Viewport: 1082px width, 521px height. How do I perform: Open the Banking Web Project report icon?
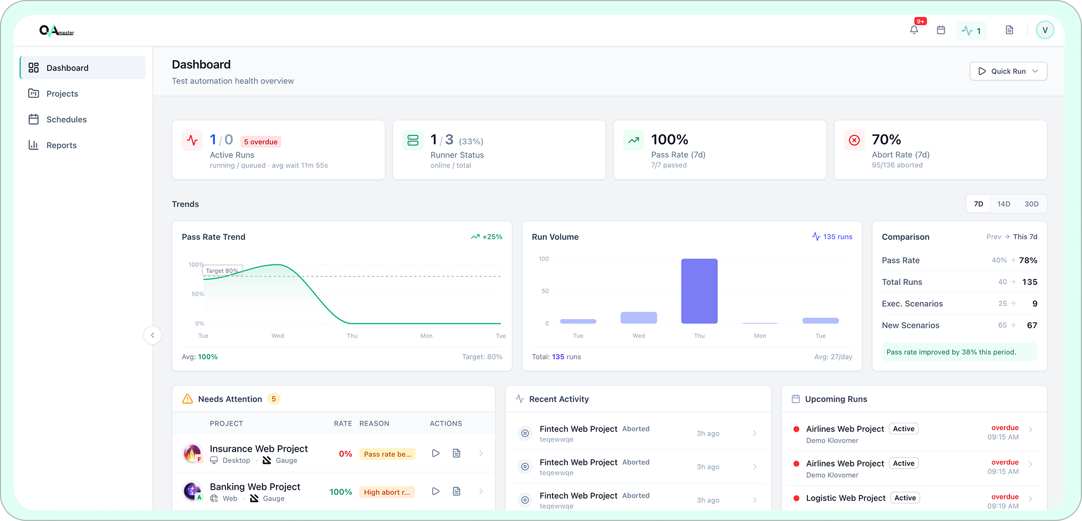point(456,491)
